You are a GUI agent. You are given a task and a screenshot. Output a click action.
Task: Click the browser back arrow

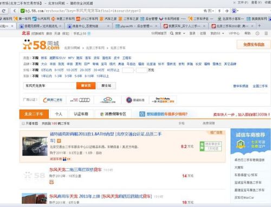[x=15, y=11]
